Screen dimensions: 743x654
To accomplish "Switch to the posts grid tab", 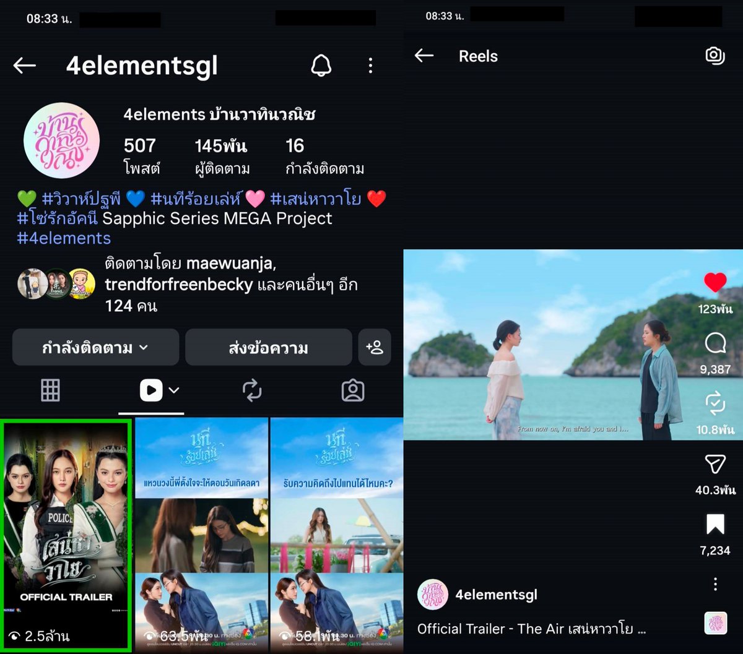I will click(51, 390).
